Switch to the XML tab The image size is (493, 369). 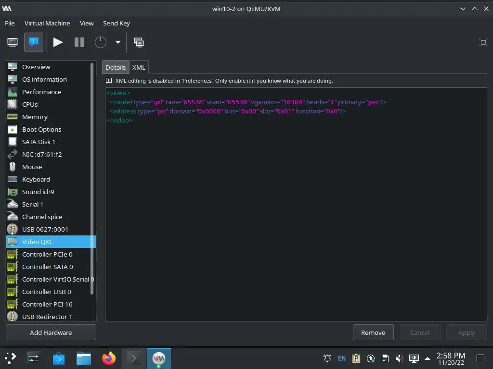tap(139, 67)
